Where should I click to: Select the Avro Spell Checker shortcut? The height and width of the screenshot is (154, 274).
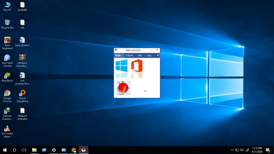tap(7, 61)
